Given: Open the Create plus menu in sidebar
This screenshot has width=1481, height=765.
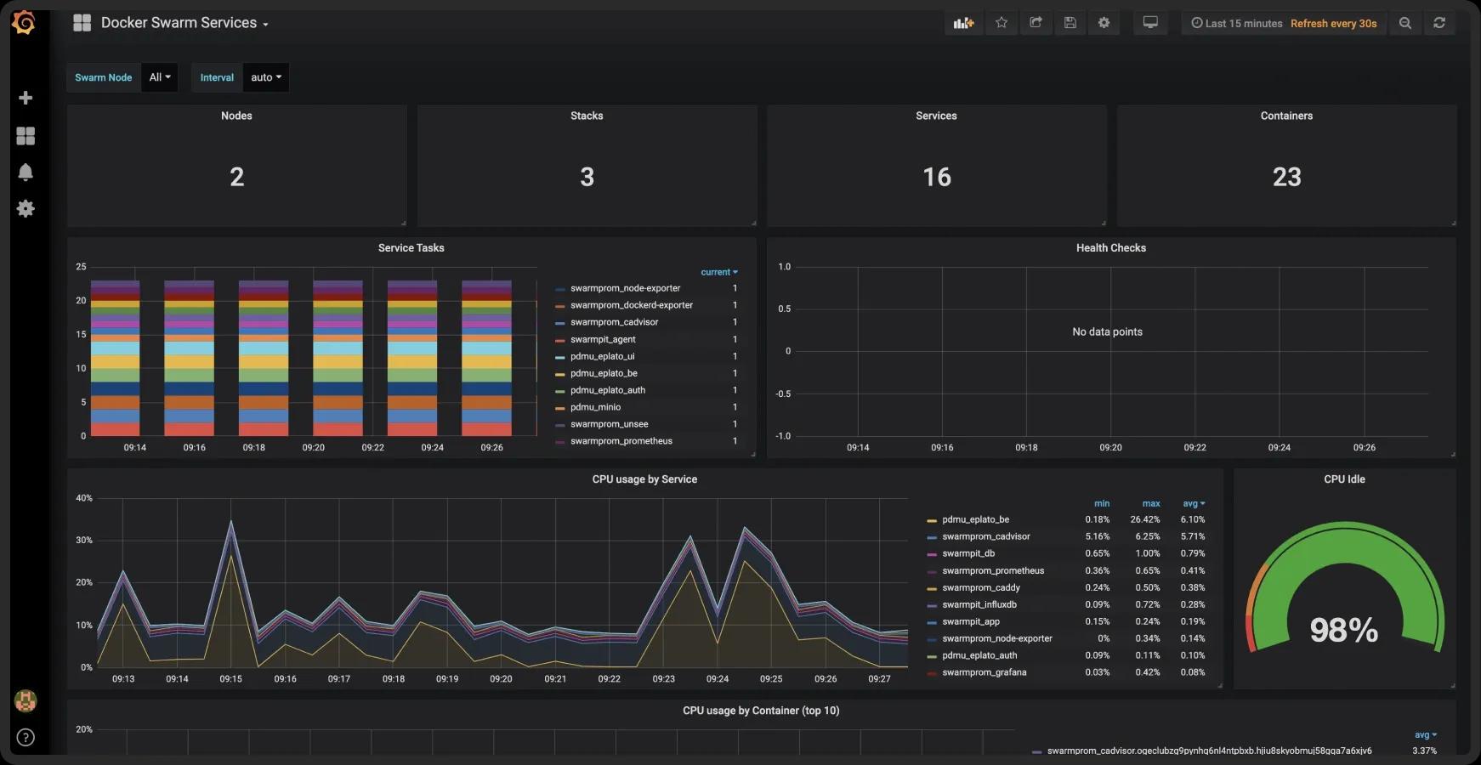Looking at the screenshot, I should click(26, 98).
